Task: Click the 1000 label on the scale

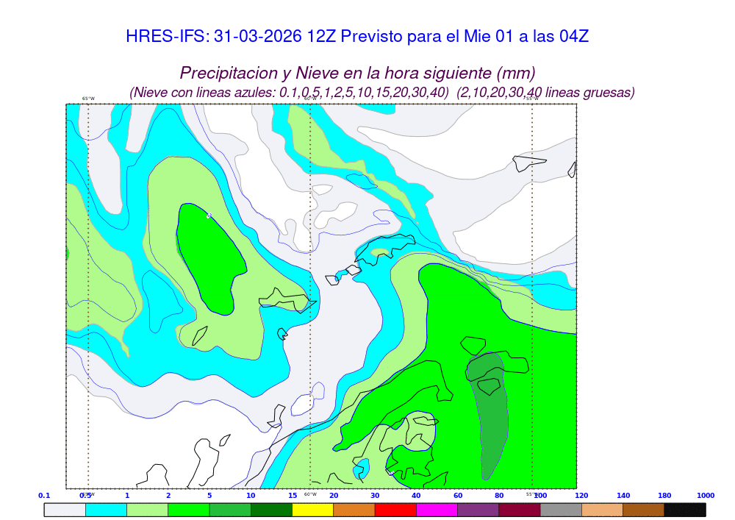Action: (x=706, y=496)
